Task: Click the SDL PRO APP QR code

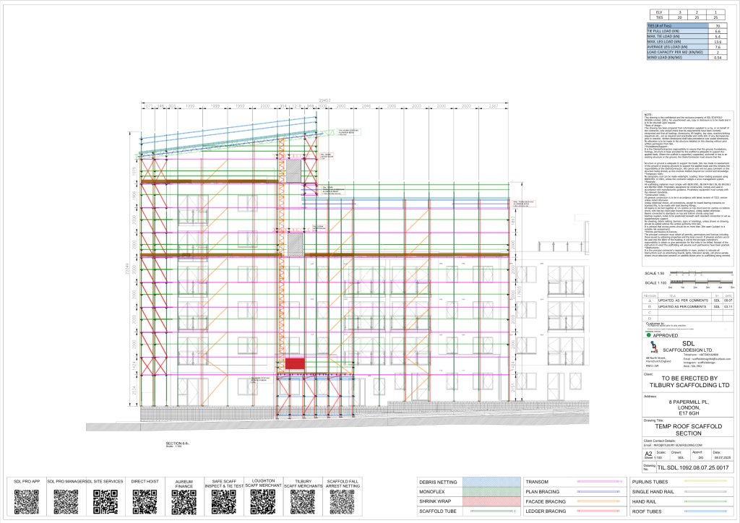Action: (27, 501)
